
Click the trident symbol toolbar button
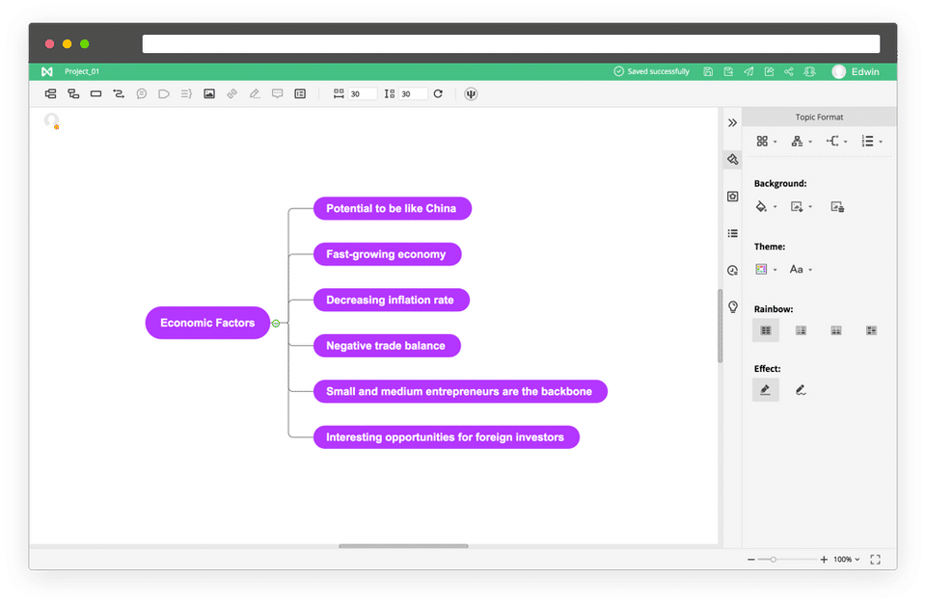(x=471, y=93)
